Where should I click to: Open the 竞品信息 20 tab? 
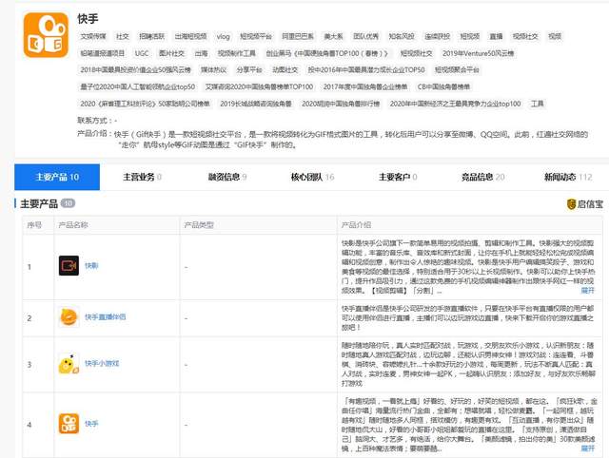click(x=482, y=178)
